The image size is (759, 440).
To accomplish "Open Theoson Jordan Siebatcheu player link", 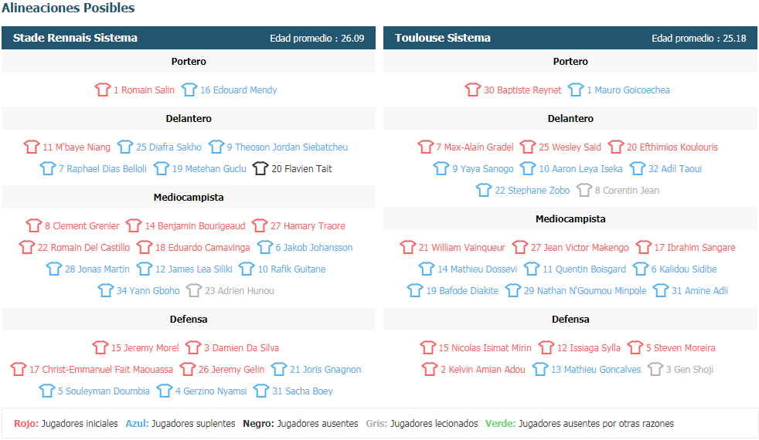I will [287, 147].
